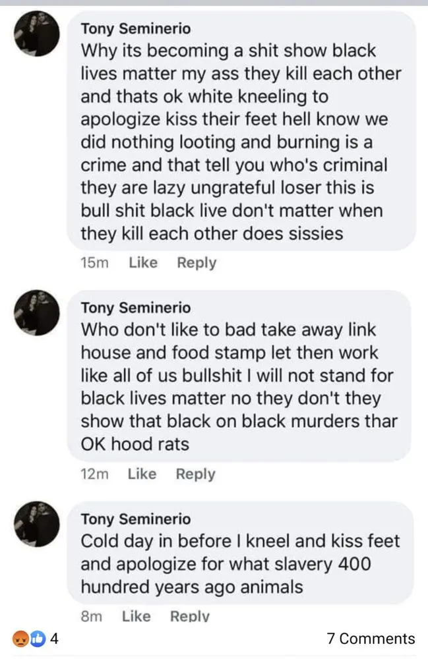
Task: Open the 7 Comments link
Action: [371, 639]
